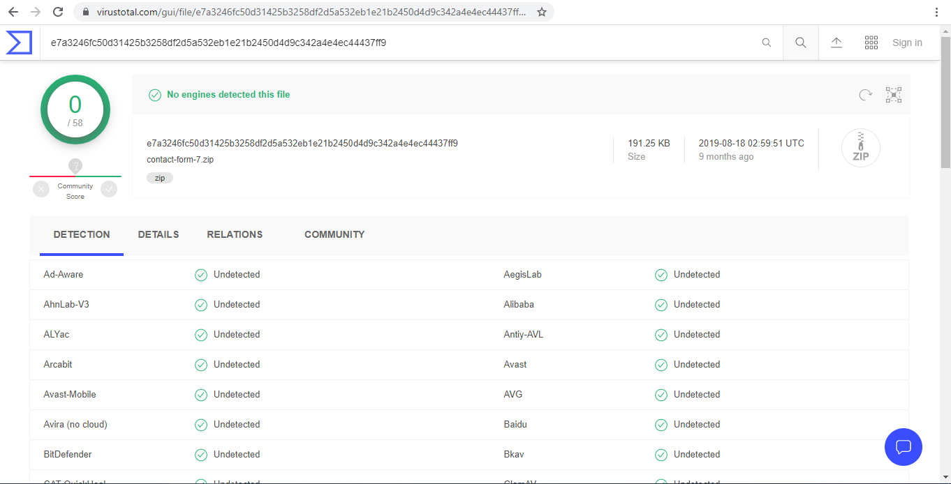The image size is (951, 484).
Task: Click the contact-form-7.zip file name
Action: coord(180,159)
